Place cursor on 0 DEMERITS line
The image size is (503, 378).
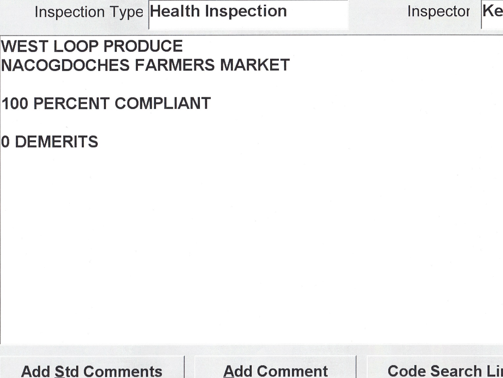[49, 142]
